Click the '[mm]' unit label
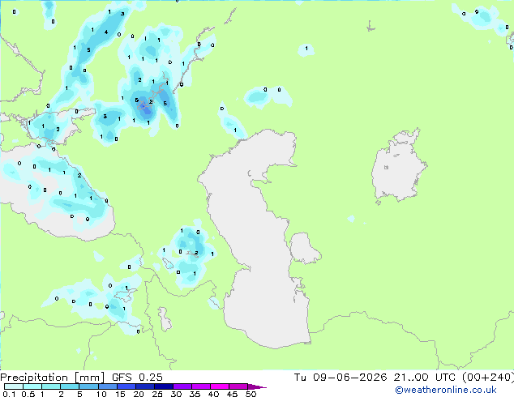Image resolution: width=514 pixels, height=397 pixels. (90, 378)
